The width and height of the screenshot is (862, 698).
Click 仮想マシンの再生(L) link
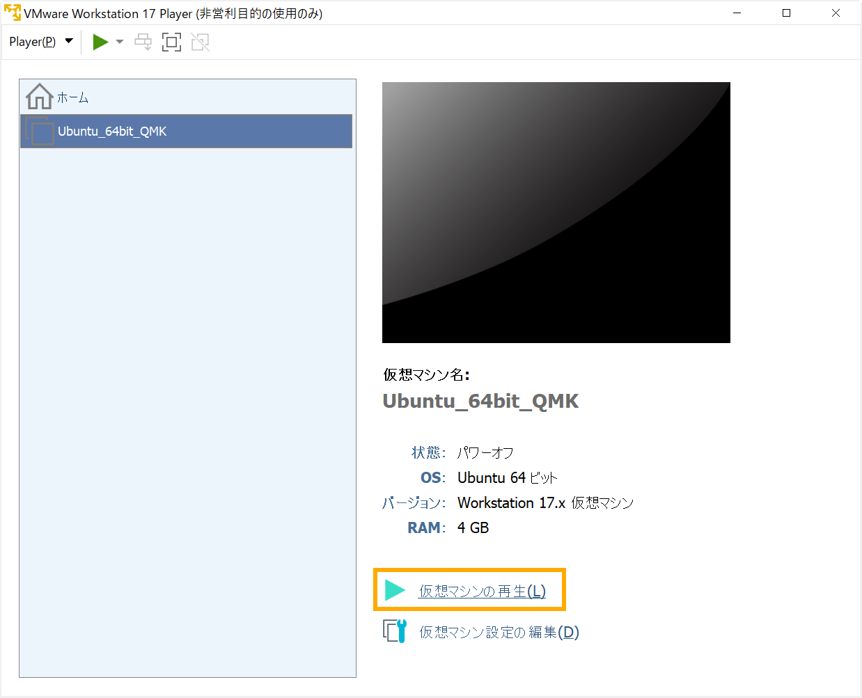(482, 591)
